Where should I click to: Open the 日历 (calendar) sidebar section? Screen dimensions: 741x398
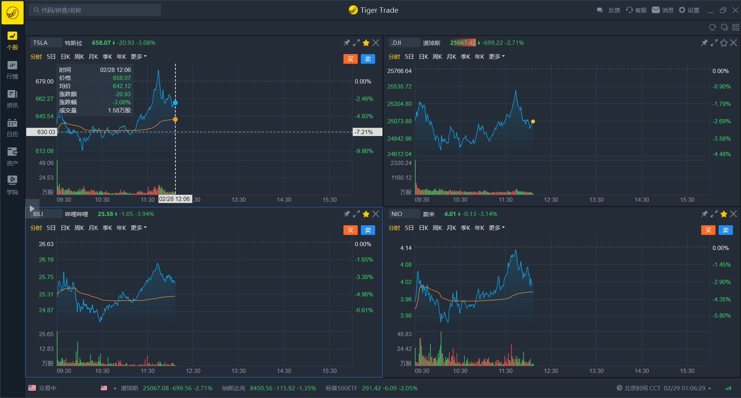click(12, 128)
